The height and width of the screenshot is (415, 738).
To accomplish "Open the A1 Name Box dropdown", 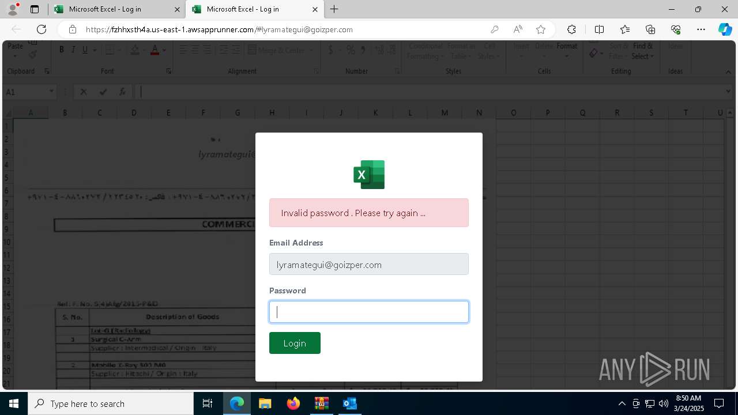I will (51, 92).
